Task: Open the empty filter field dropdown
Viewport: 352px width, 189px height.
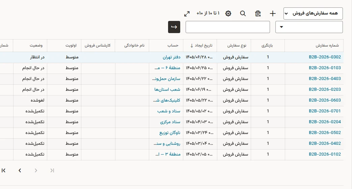Action: point(309,27)
